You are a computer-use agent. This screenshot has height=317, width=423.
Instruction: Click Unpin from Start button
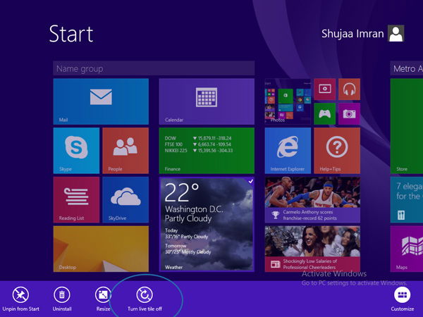click(20, 299)
